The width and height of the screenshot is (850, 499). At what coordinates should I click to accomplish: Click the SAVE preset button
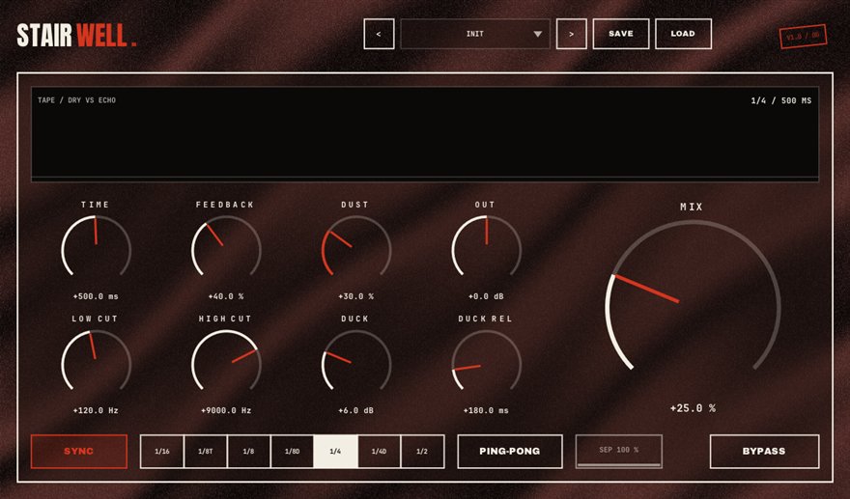pos(621,34)
